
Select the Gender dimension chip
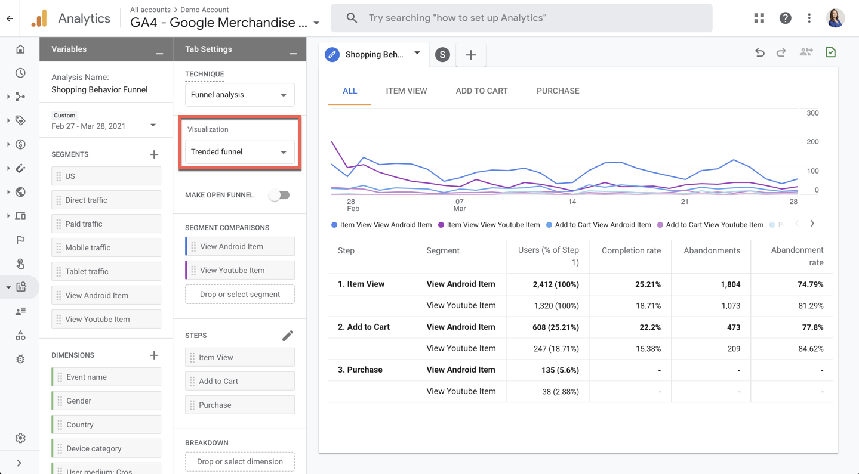tap(106, 401)
